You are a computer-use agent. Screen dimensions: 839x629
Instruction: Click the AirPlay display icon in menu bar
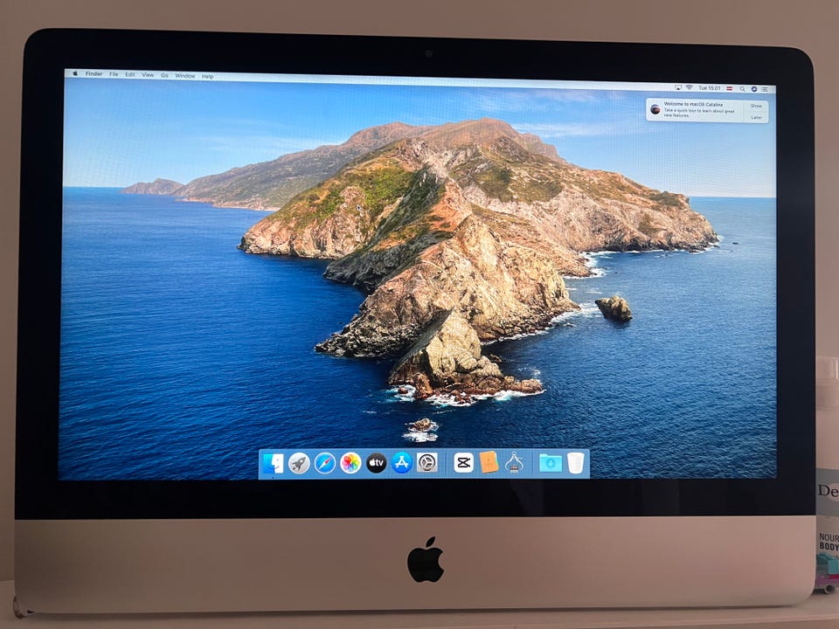[678, 87]
